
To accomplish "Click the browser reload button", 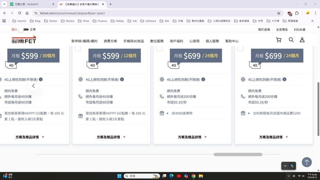I will point(20,13).
